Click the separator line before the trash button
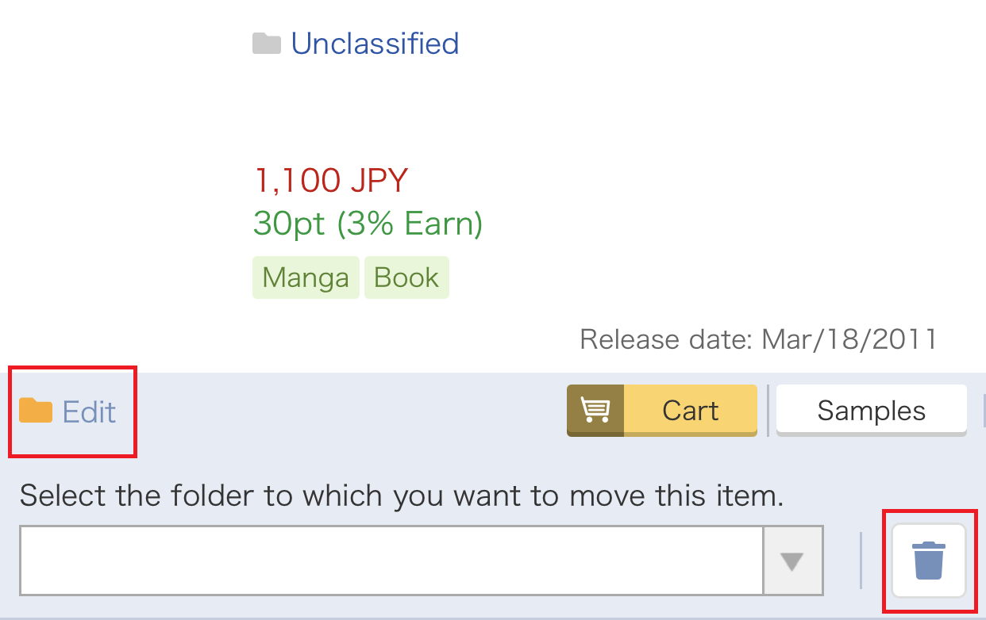986x620 pixels. point(861,561)
